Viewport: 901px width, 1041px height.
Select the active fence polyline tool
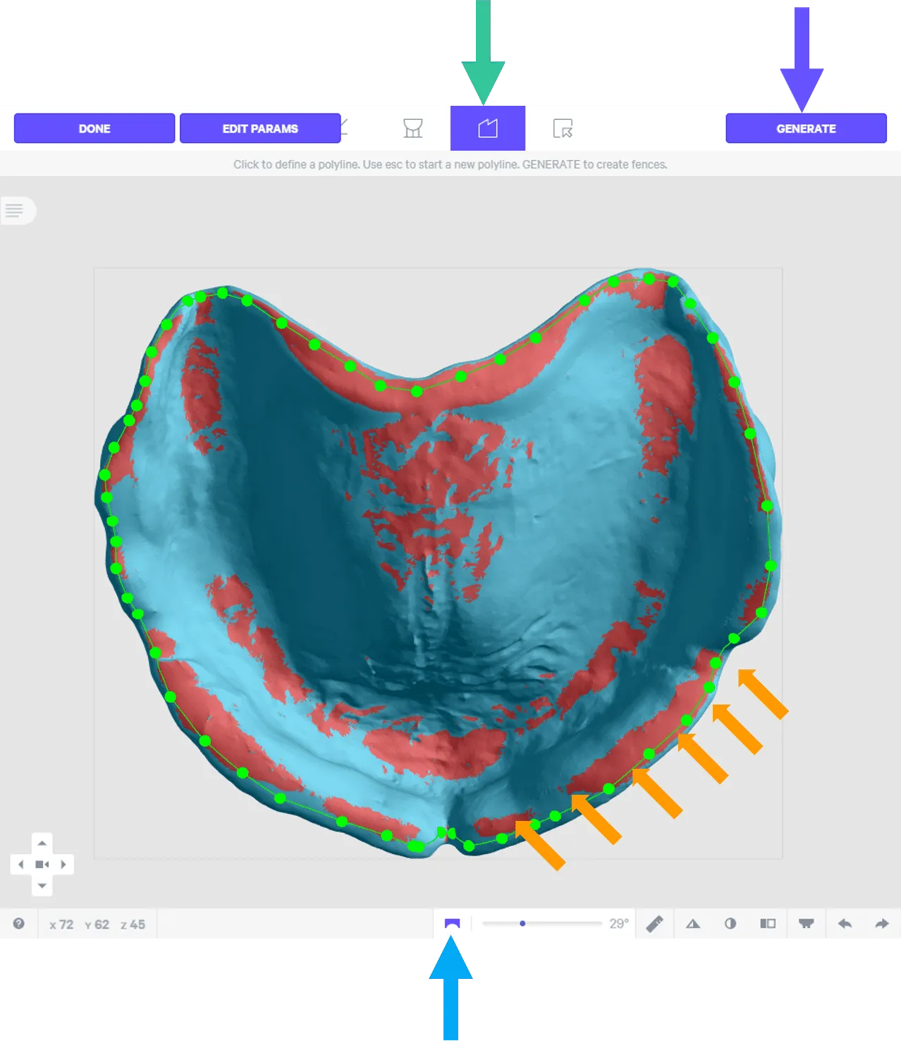coord(488,128)
